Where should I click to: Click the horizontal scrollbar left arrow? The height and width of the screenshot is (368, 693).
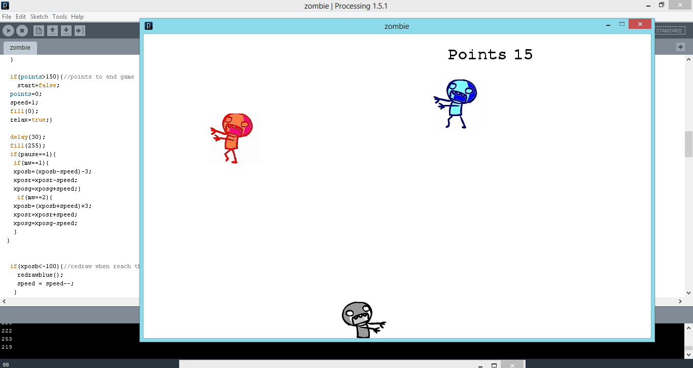point(4,301)
